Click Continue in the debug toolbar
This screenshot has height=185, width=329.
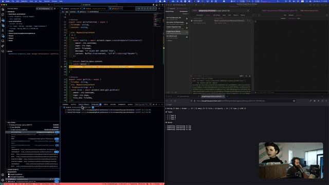point(139,9)
